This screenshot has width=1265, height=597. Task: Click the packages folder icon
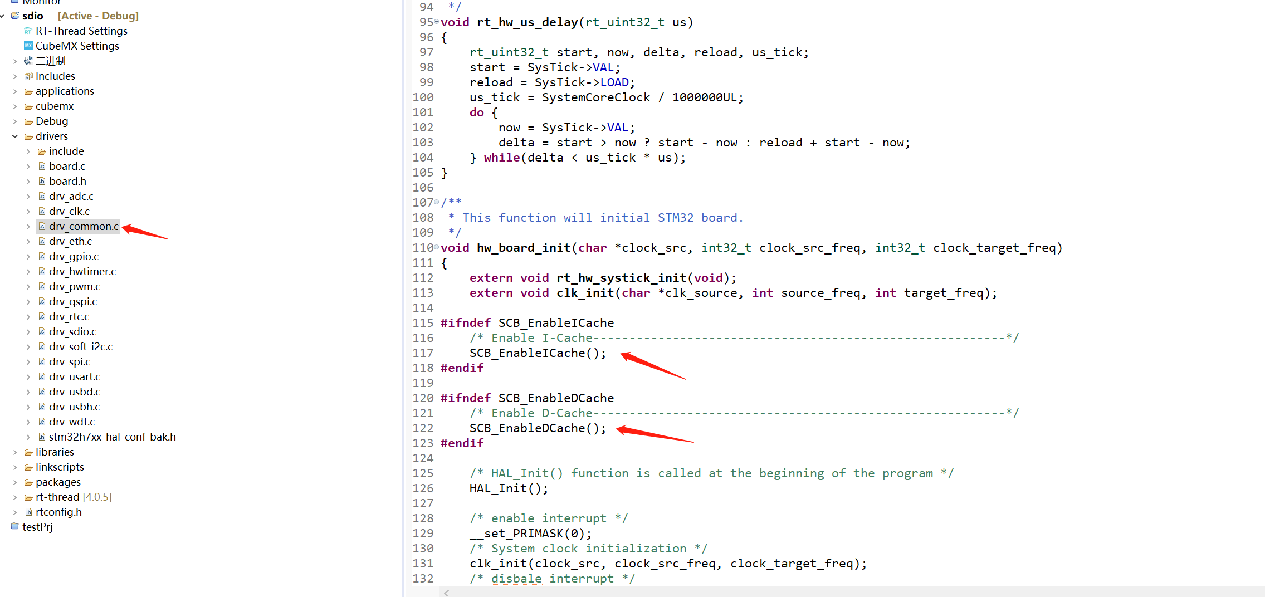(28, 482)
